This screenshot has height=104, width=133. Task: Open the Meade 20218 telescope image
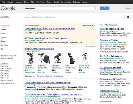[x=85, y=58]
